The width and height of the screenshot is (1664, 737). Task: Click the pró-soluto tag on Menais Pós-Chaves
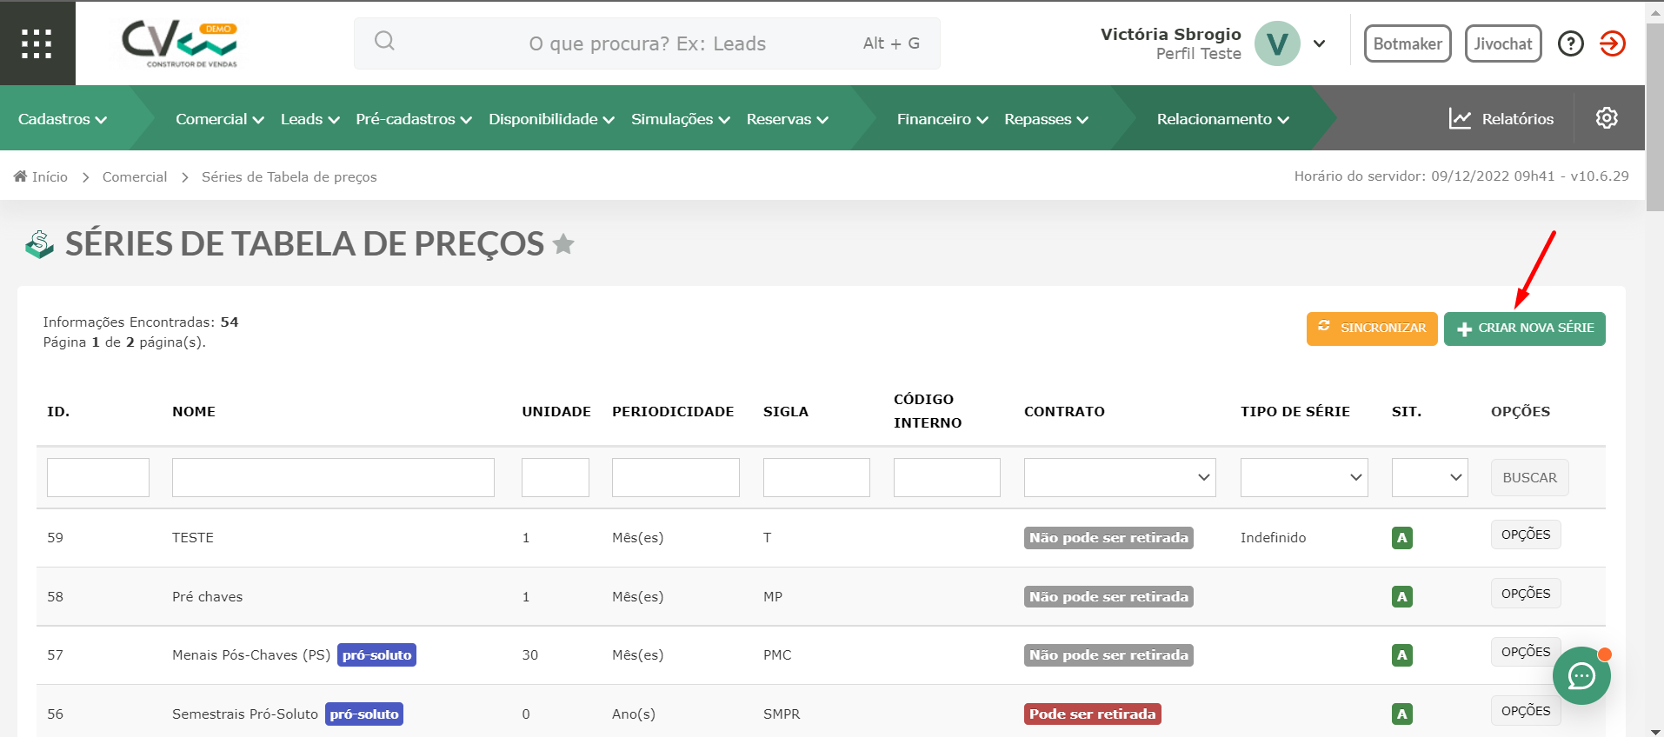376,654
